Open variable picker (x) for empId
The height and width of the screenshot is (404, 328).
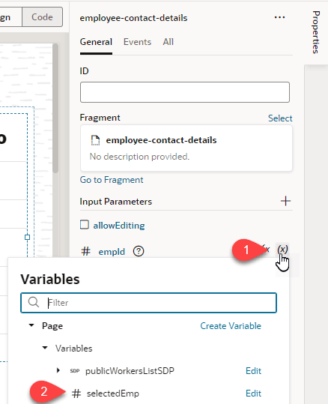pyautogui.click(x=282, y=250)
